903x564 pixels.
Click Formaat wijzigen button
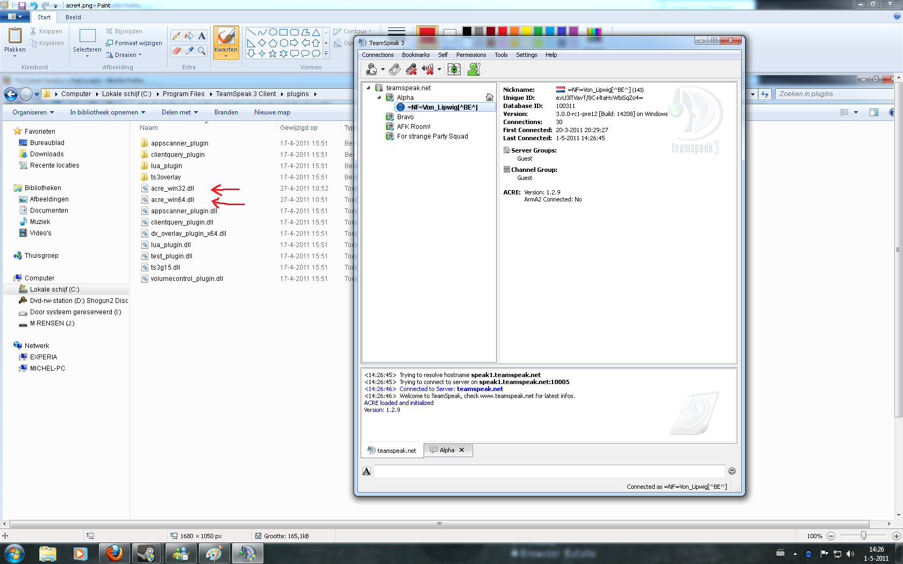[134, 43]
